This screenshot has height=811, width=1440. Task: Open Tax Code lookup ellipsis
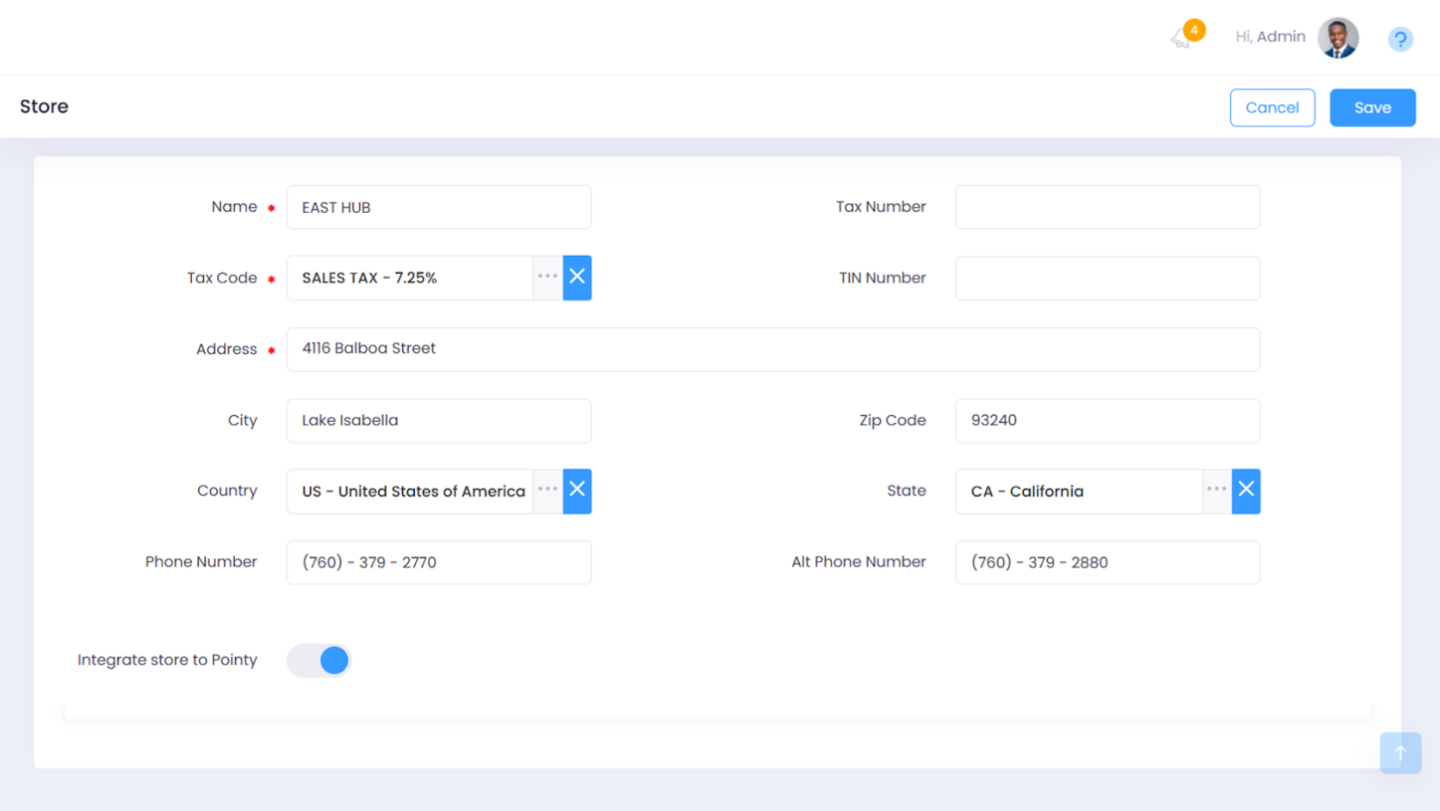(547, 278)
